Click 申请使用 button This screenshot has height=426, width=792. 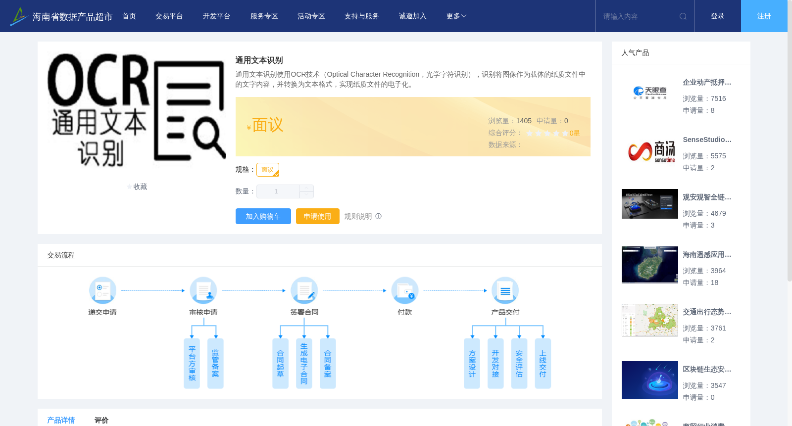[318, 216]
